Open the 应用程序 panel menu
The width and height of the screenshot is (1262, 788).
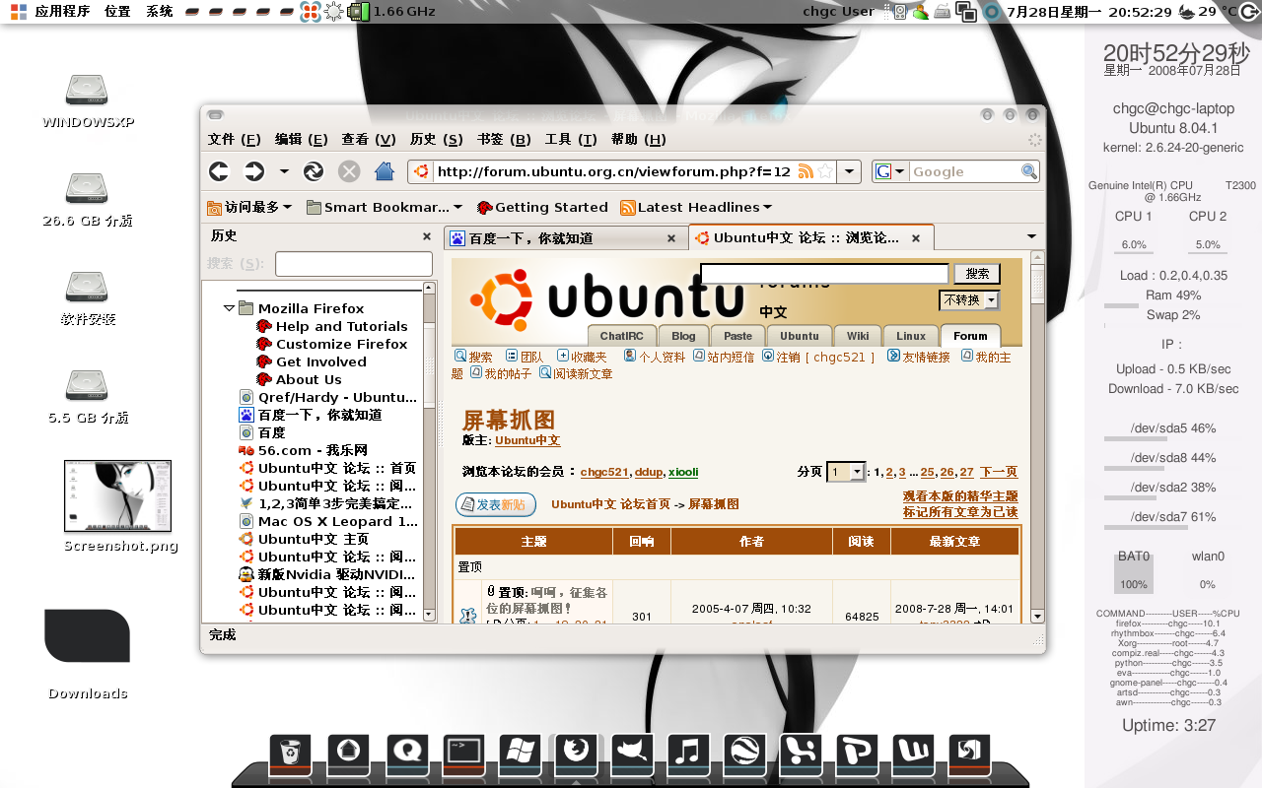tap(61, 12)
